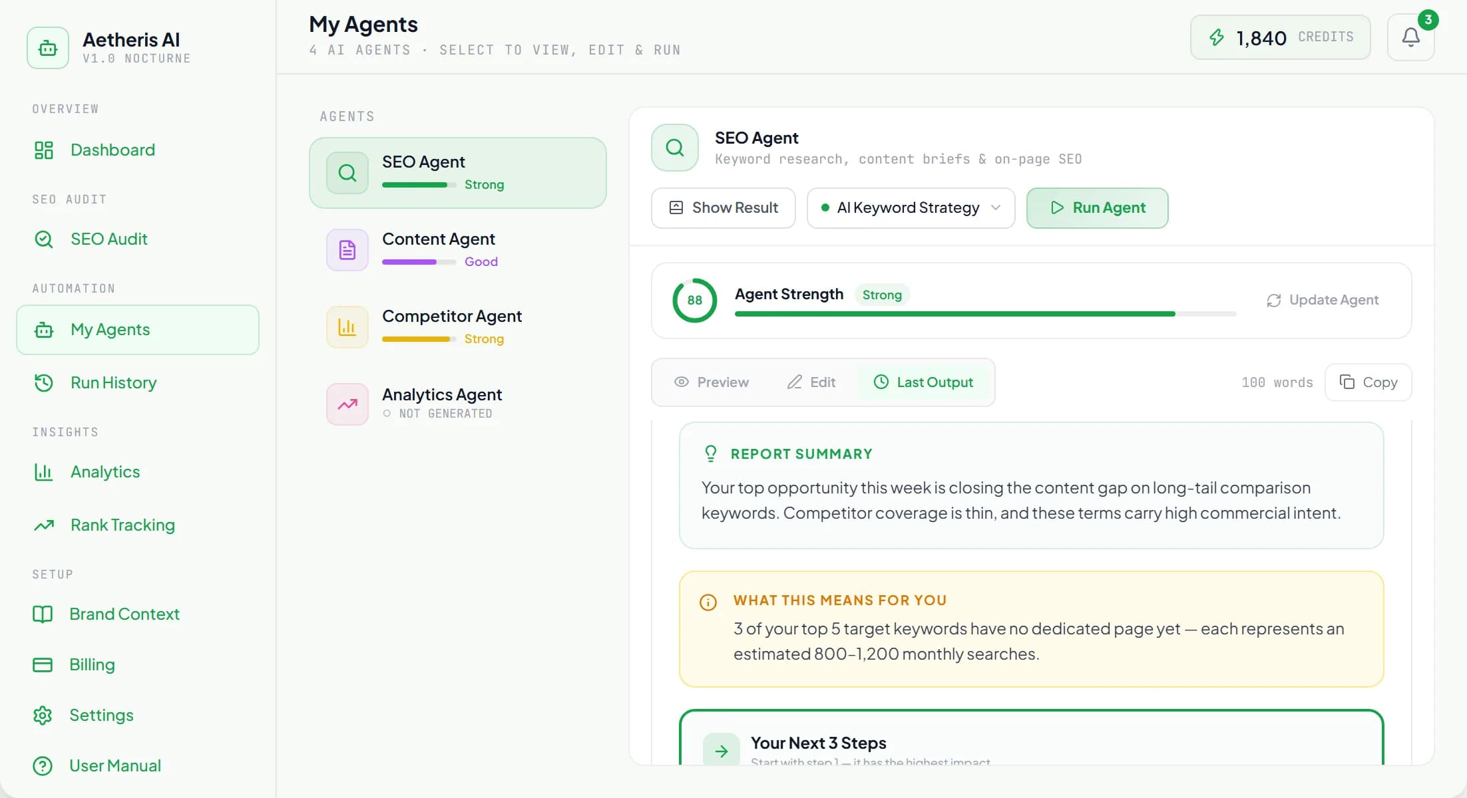Click the Analytics Agent trend icon

(x=347, y=404)
